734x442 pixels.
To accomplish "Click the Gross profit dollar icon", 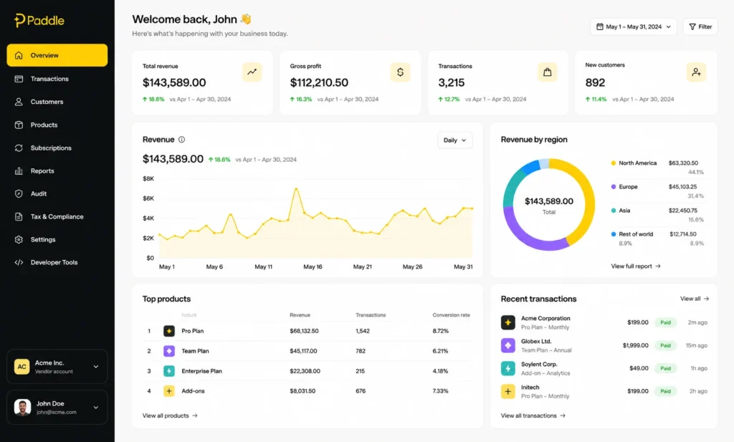I will click(400, 72).
